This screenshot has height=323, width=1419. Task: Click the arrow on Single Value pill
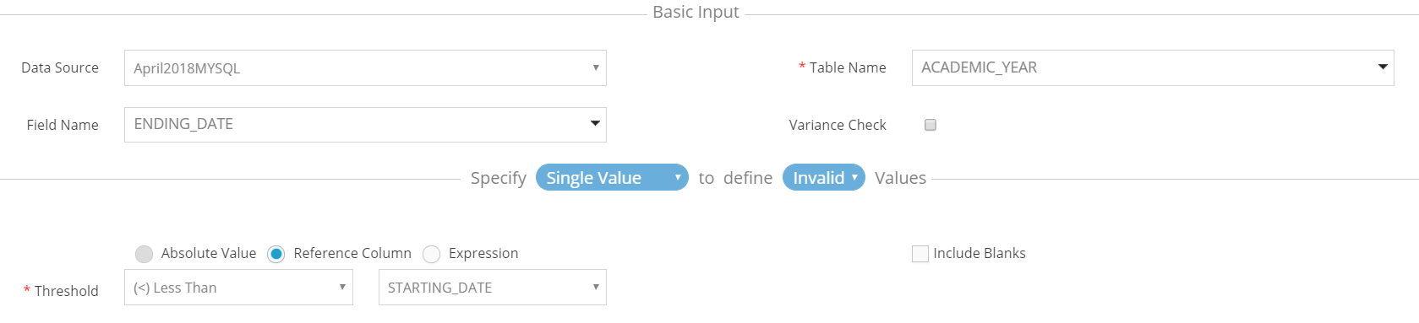(x=678, y=177)
